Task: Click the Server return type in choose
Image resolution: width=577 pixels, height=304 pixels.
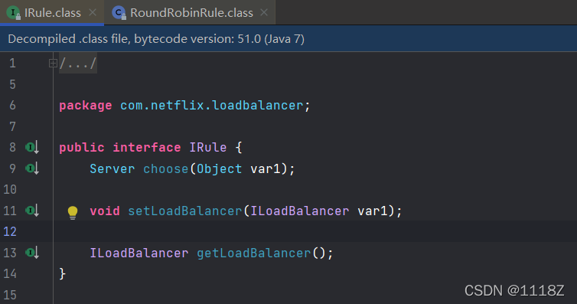Action: (x=112, y=168)
